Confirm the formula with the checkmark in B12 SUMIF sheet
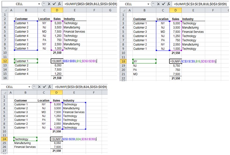 click(54, 4)
